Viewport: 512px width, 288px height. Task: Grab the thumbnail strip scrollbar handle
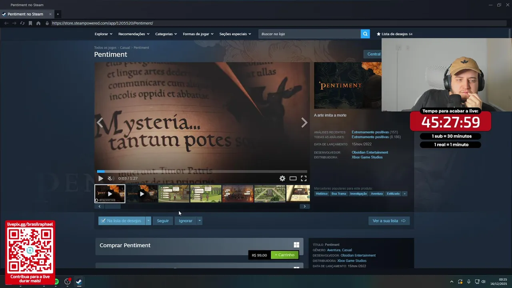pos(112,206)
